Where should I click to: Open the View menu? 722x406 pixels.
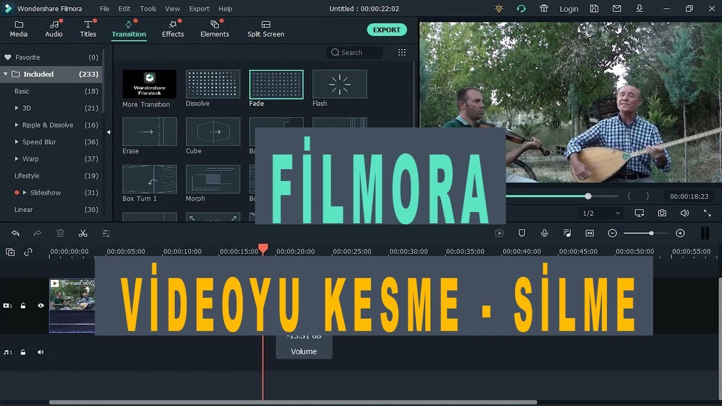coord(173,8)
